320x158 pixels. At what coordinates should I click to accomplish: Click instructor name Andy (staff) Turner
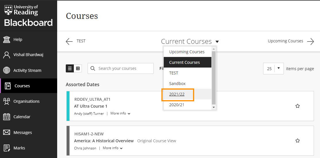tap(89, 113)
